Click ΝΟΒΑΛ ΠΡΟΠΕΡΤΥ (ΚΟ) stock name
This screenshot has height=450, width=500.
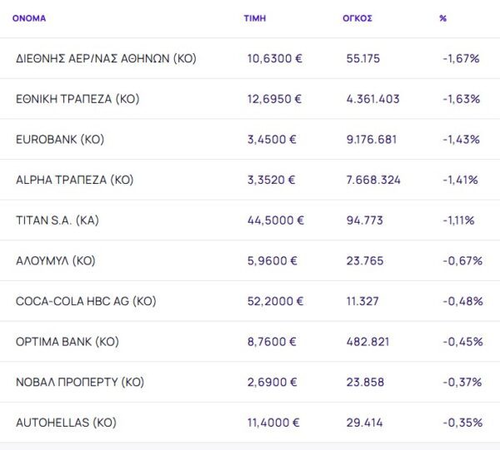(80, 382)
